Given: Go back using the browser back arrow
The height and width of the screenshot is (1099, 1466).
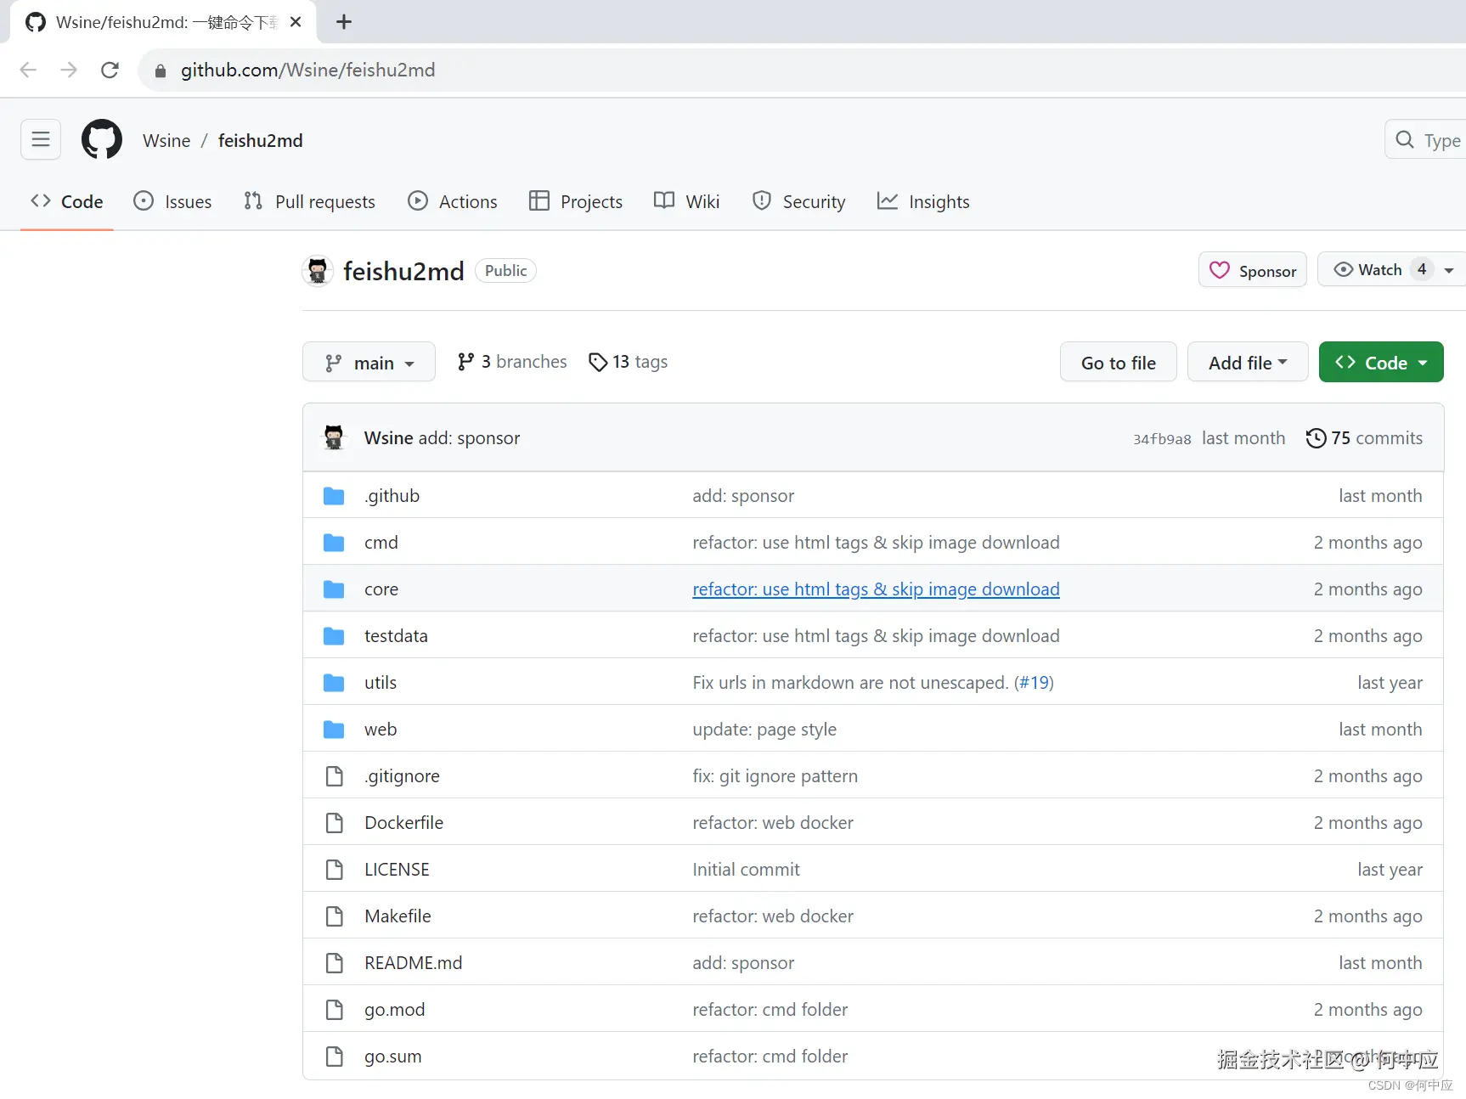Looking at the screenshot, I should coord(28,70).
